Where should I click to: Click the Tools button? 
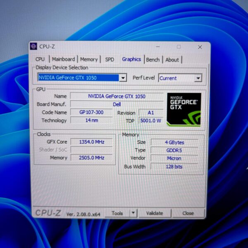pos(117,213)
